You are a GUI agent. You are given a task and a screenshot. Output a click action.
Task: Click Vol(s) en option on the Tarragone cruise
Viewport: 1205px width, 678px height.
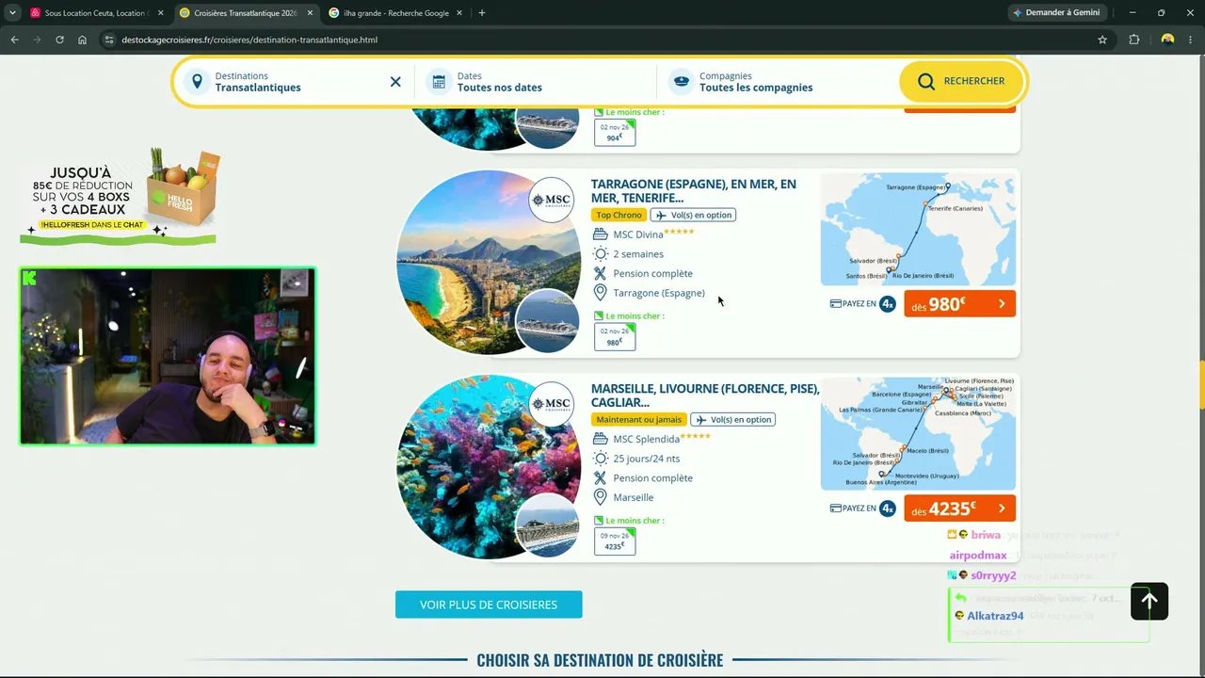693,216
